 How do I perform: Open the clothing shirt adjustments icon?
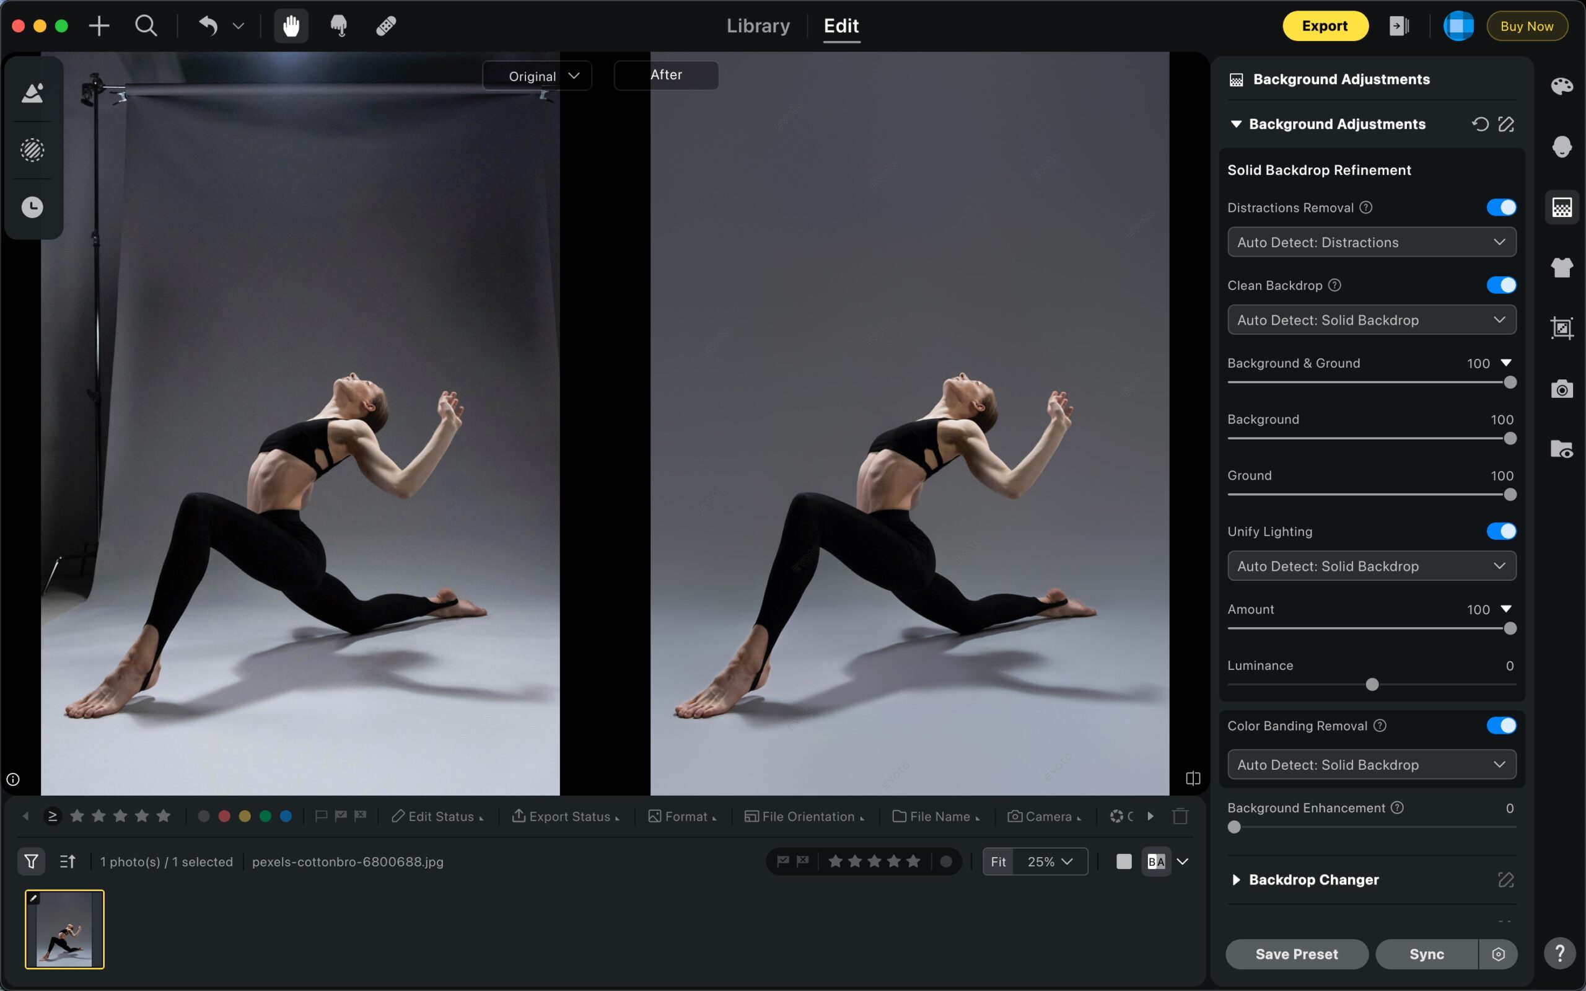coord(1562,267)
